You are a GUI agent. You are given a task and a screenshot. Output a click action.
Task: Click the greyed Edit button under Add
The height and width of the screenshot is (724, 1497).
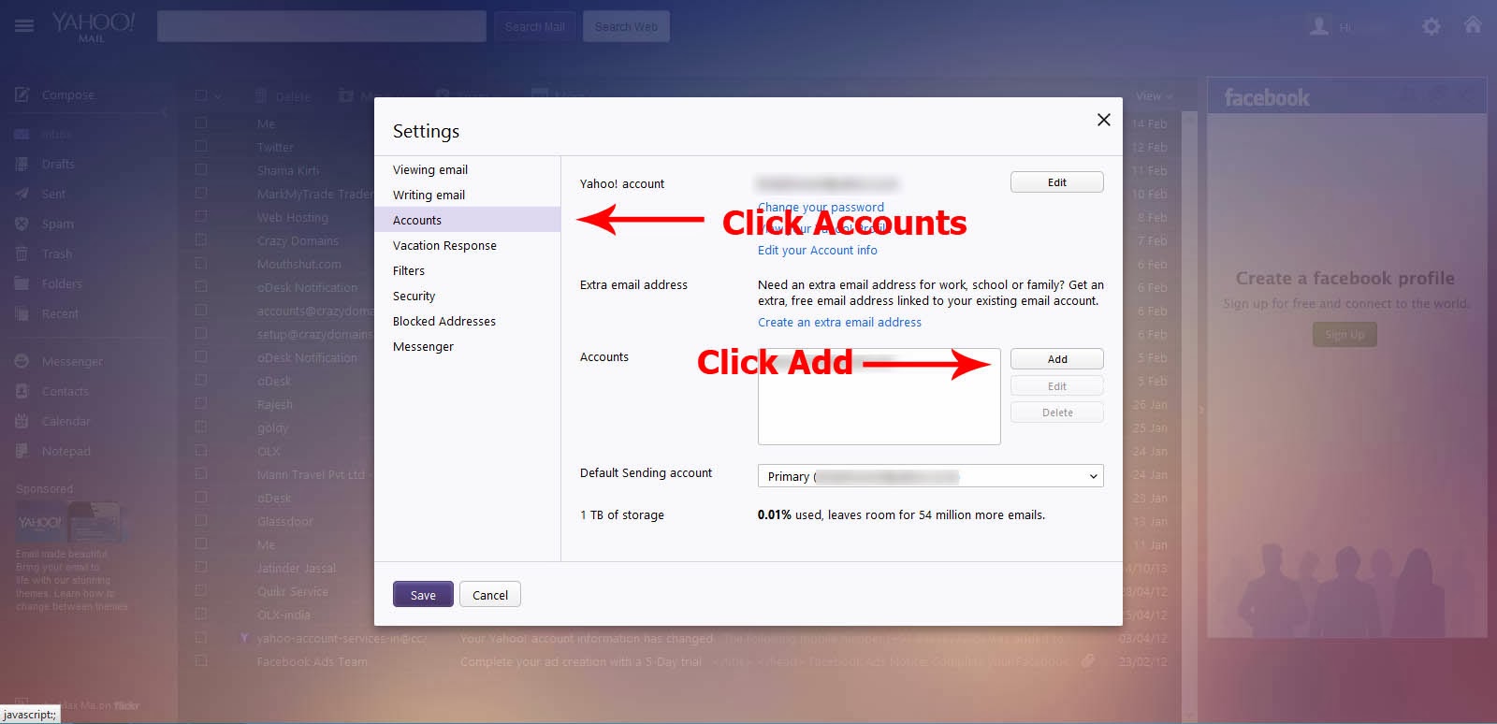(1057, 386)
